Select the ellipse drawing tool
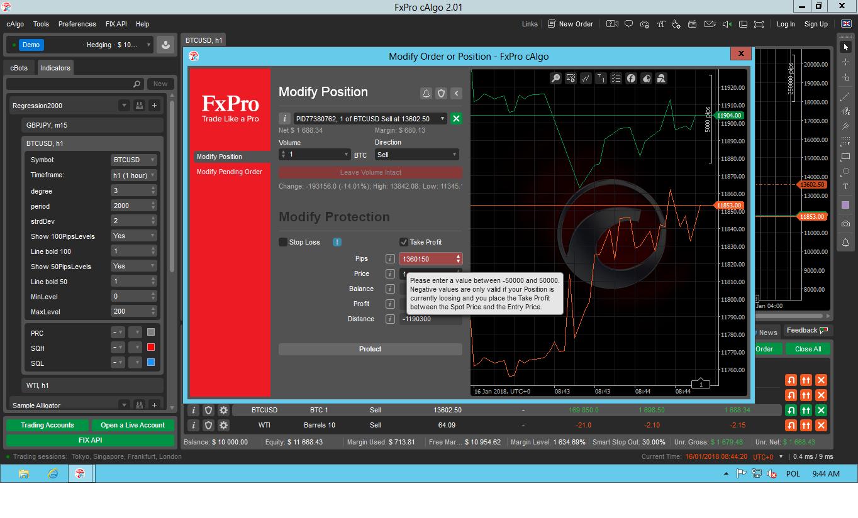The width and height of the screenshot is (858, 518). click(845, 172)
